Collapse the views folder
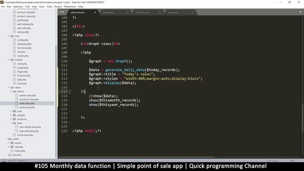 (x=9, y=87)
